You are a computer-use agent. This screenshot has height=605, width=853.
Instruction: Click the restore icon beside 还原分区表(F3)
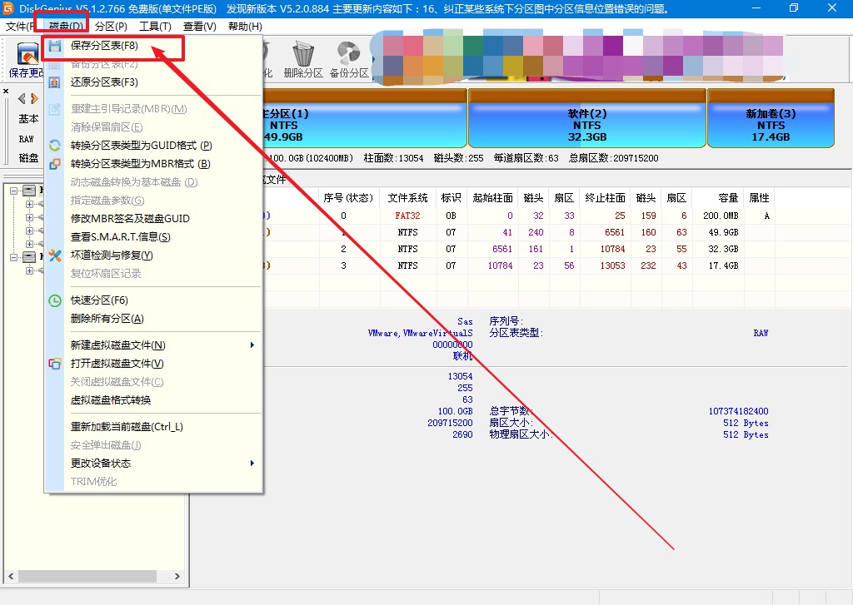click(54, 82)
